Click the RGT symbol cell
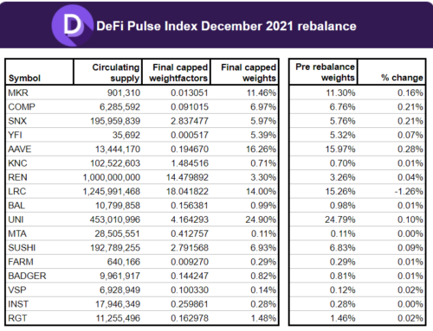Screen dimensions: 433x331 (17, 318)
